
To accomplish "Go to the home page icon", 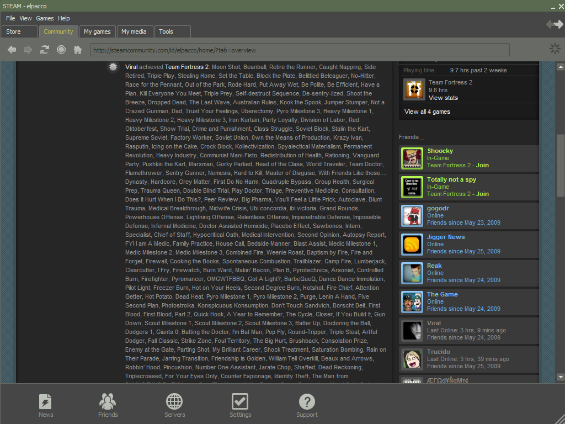I will [x=78, y=50].
